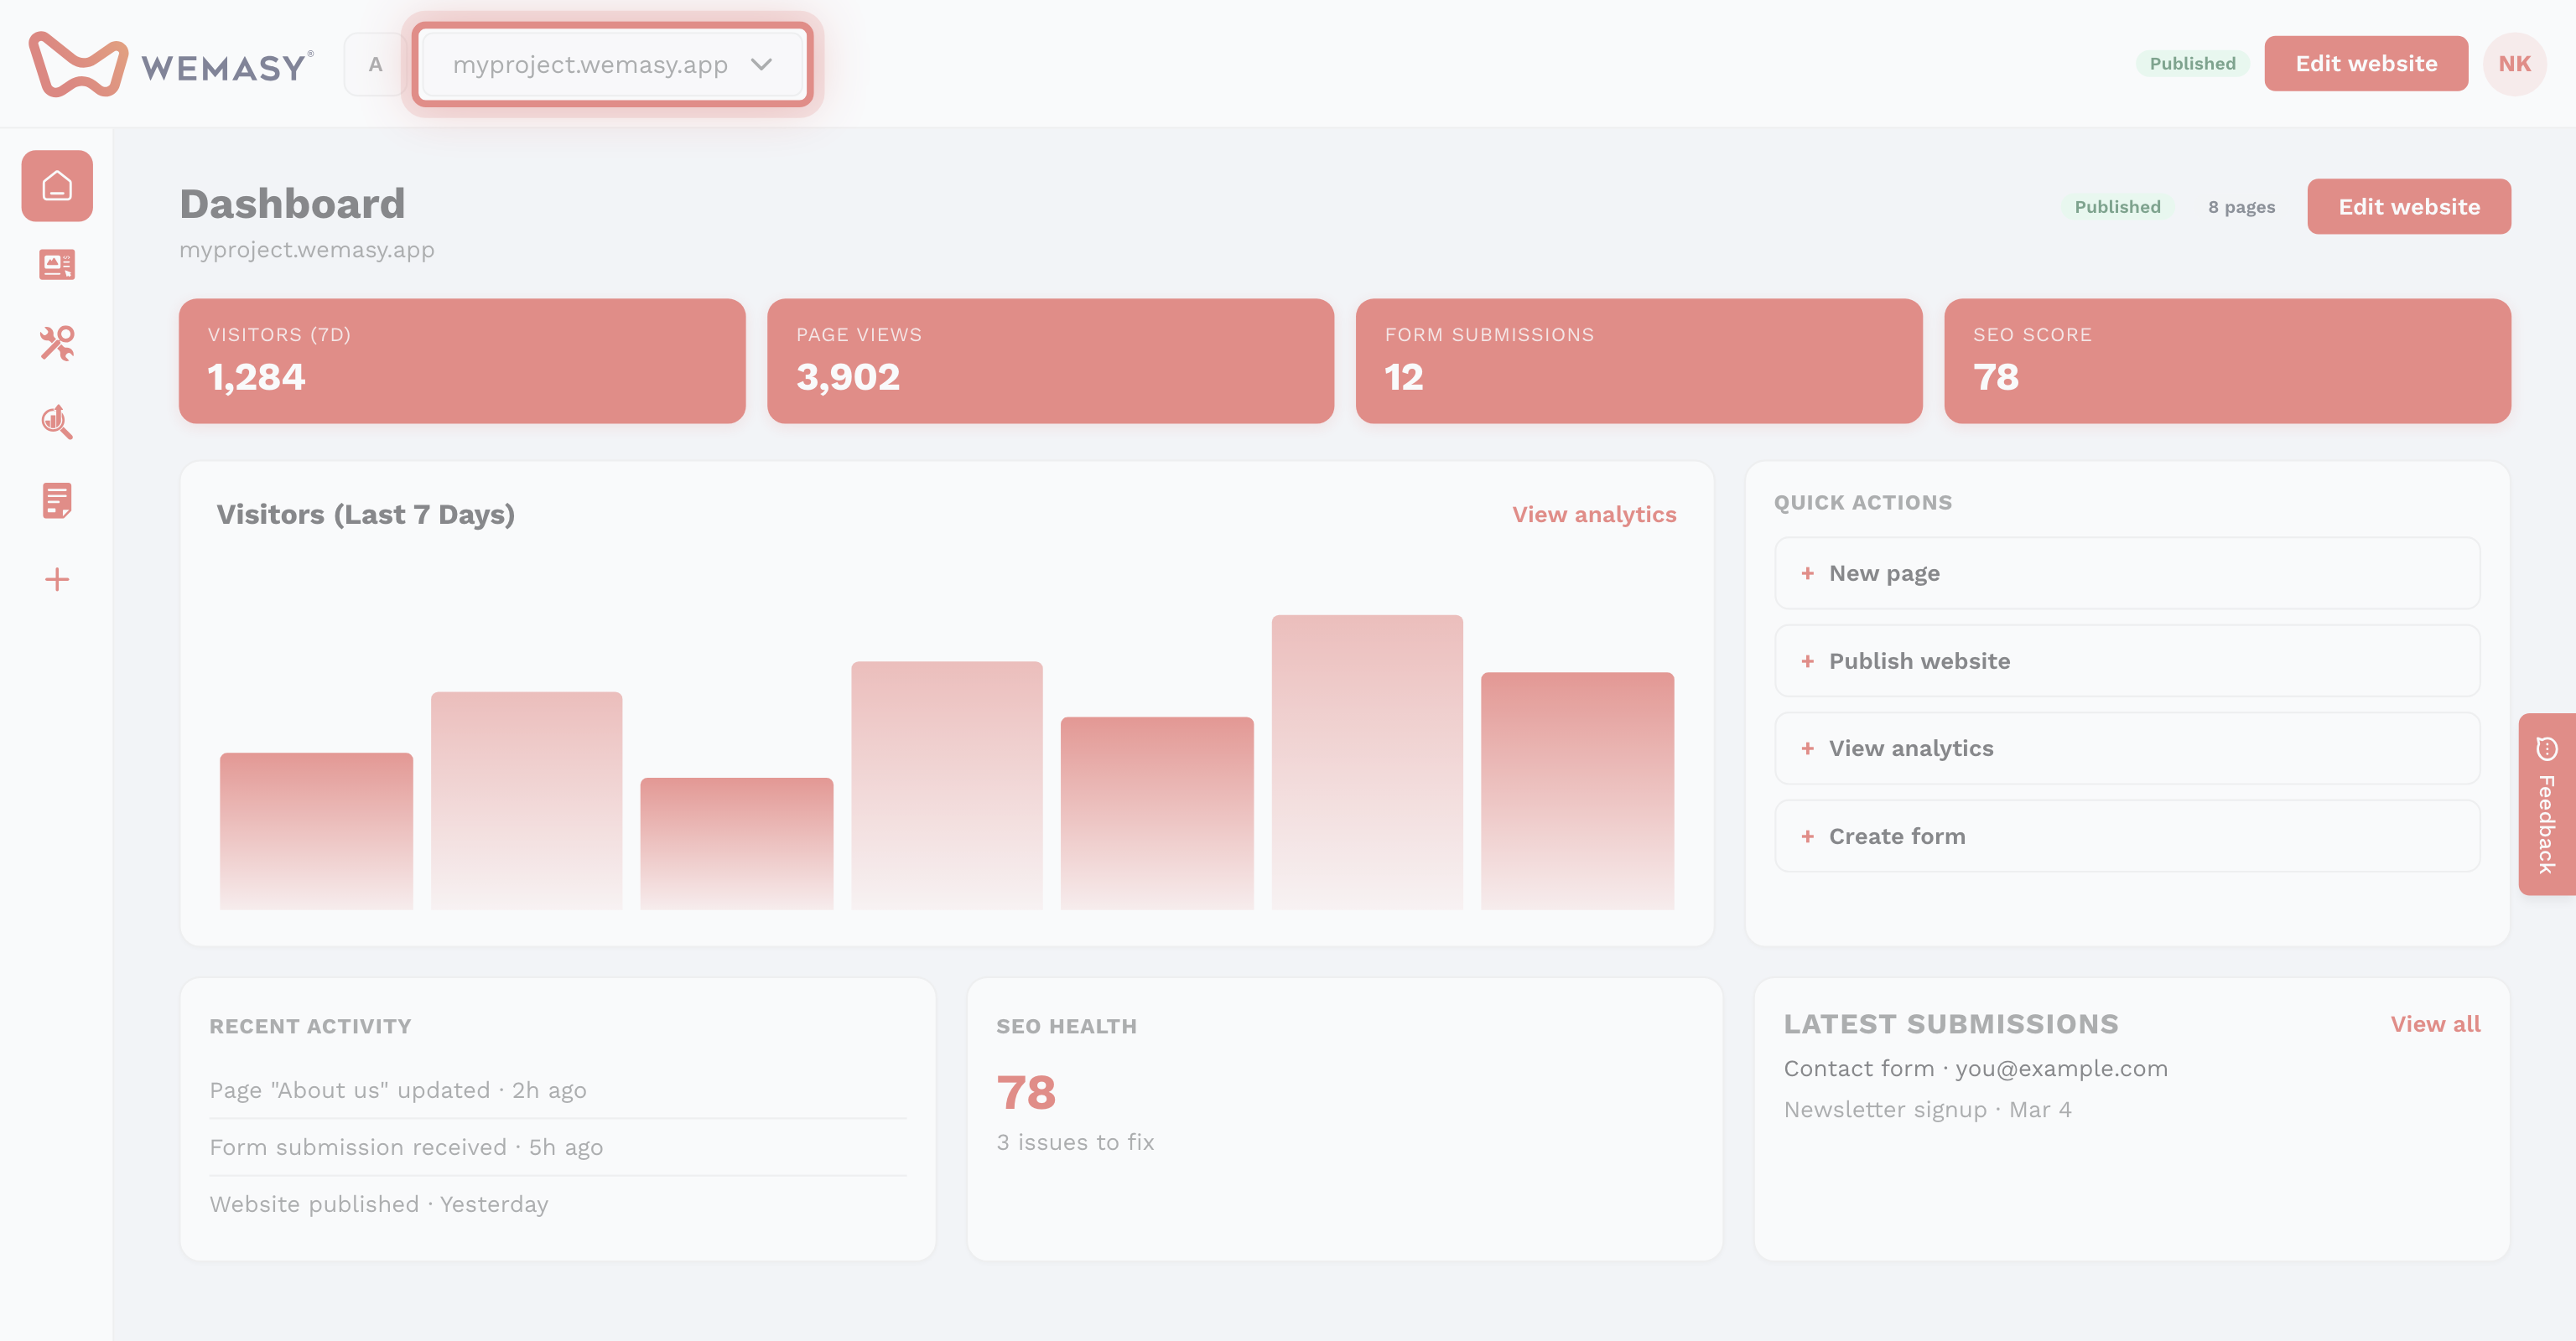Click the large 78 SEO Health score
Viewport: 2576px width, 1341px height.
pos(1026,1092)
